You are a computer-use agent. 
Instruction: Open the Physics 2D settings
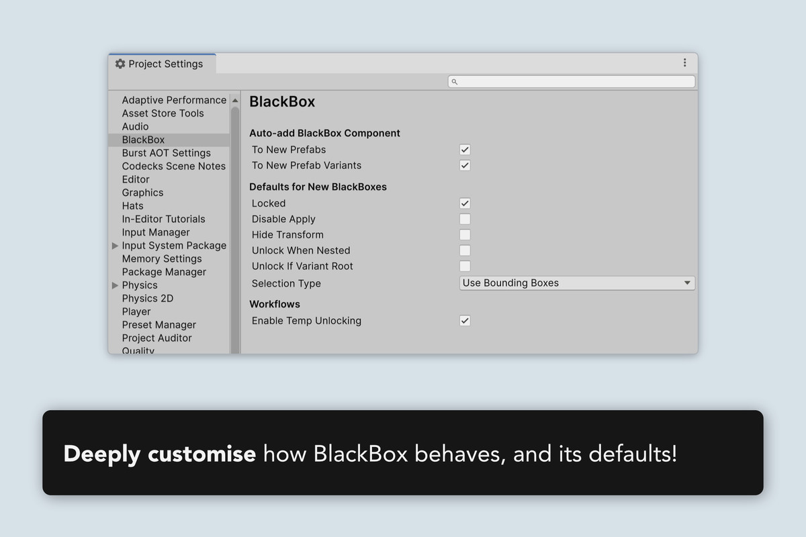[147, 299]
